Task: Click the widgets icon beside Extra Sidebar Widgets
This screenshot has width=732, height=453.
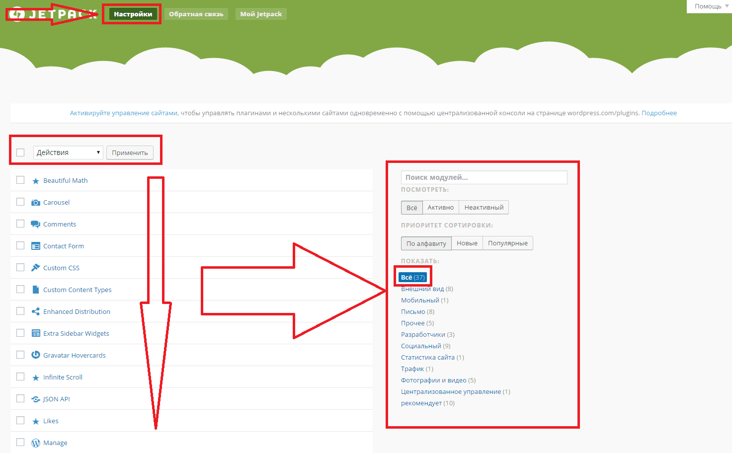Action: coord(36,333)
